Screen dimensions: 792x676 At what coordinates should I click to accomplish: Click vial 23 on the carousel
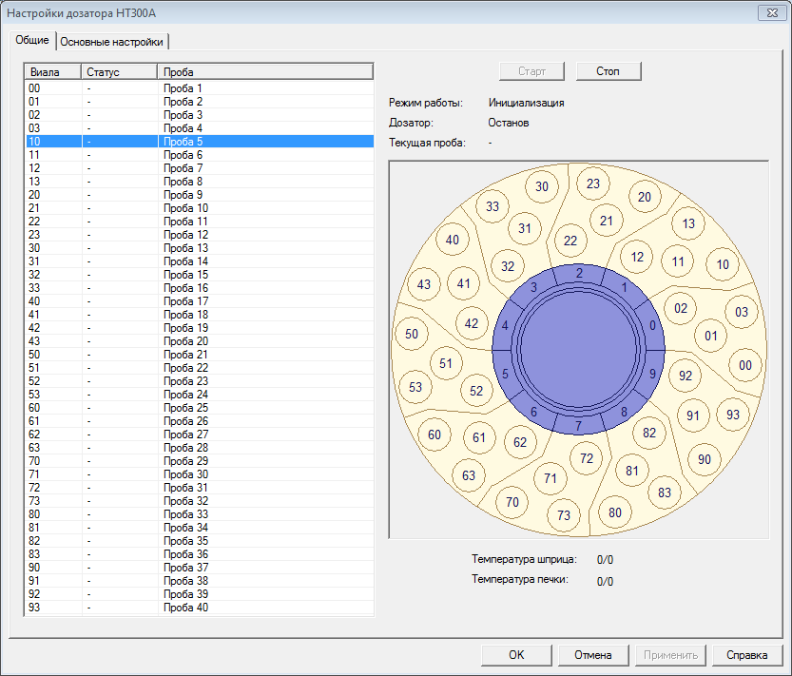[x=593, y=183]
